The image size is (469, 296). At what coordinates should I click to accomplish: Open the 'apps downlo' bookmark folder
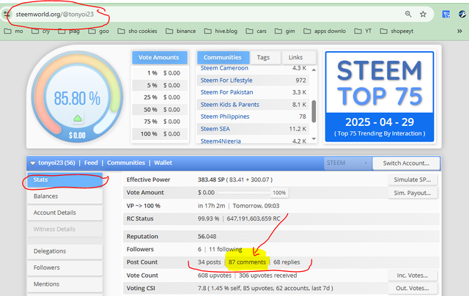point(325,31)
